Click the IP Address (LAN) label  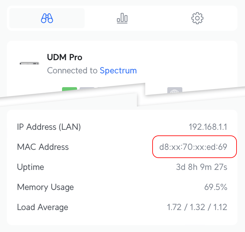(49, 127)
